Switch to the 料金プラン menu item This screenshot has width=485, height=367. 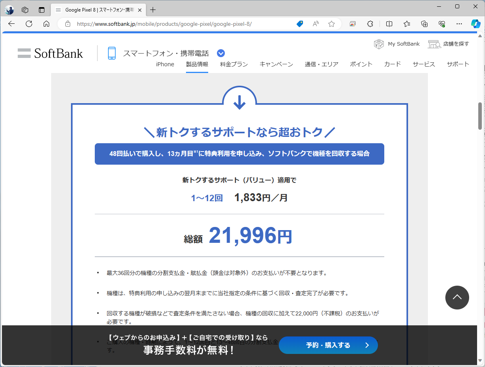pyautogui.click(x=233, y=64)
